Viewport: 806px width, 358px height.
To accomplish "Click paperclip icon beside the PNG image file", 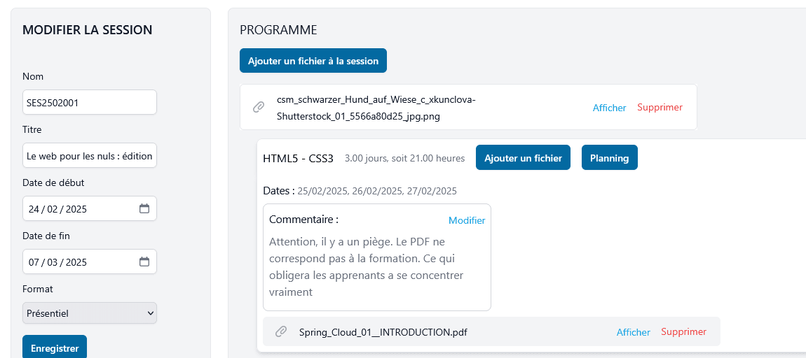I will pyautogui.click(x=259, y=107).
